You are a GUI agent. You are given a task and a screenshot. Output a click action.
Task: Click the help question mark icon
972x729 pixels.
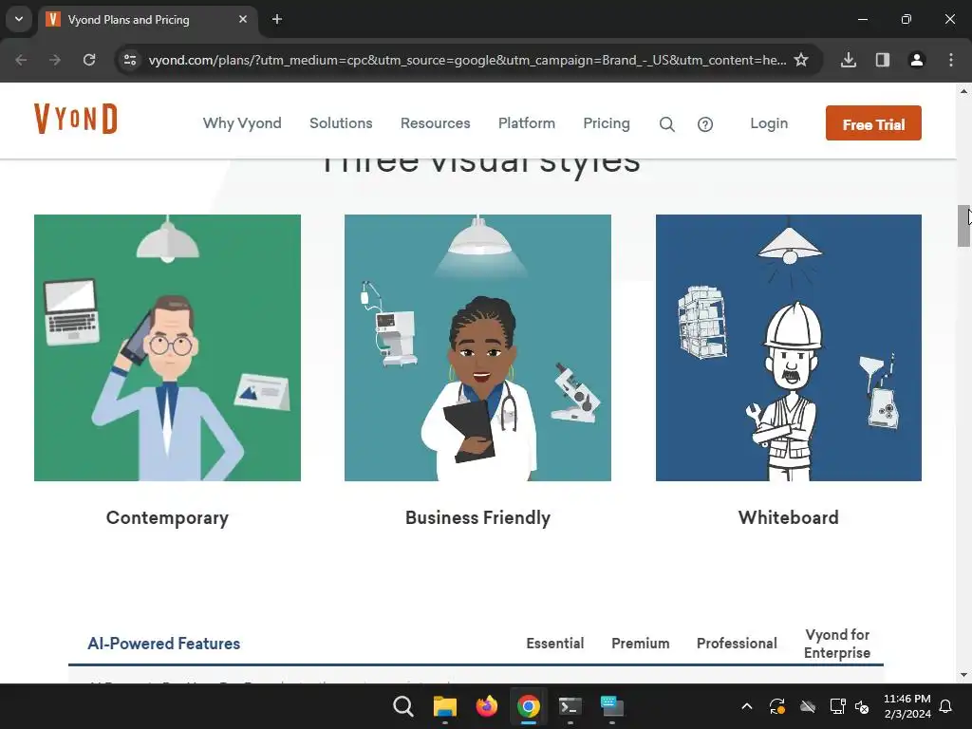705,124
